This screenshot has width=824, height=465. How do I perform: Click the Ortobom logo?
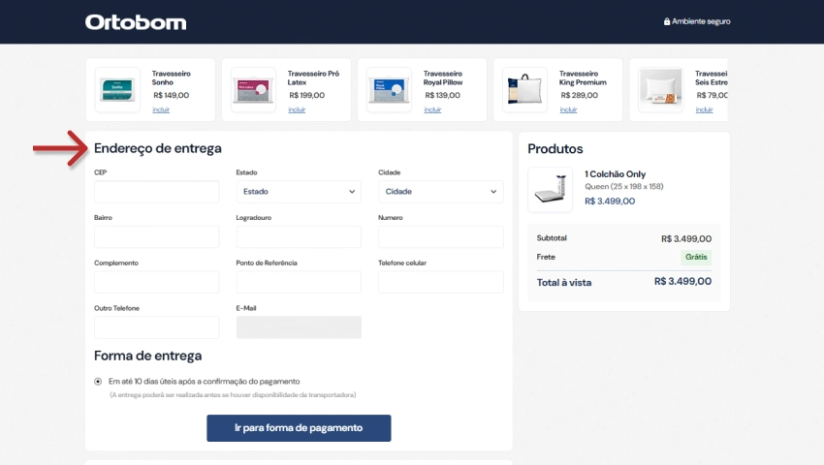[135, 21]
